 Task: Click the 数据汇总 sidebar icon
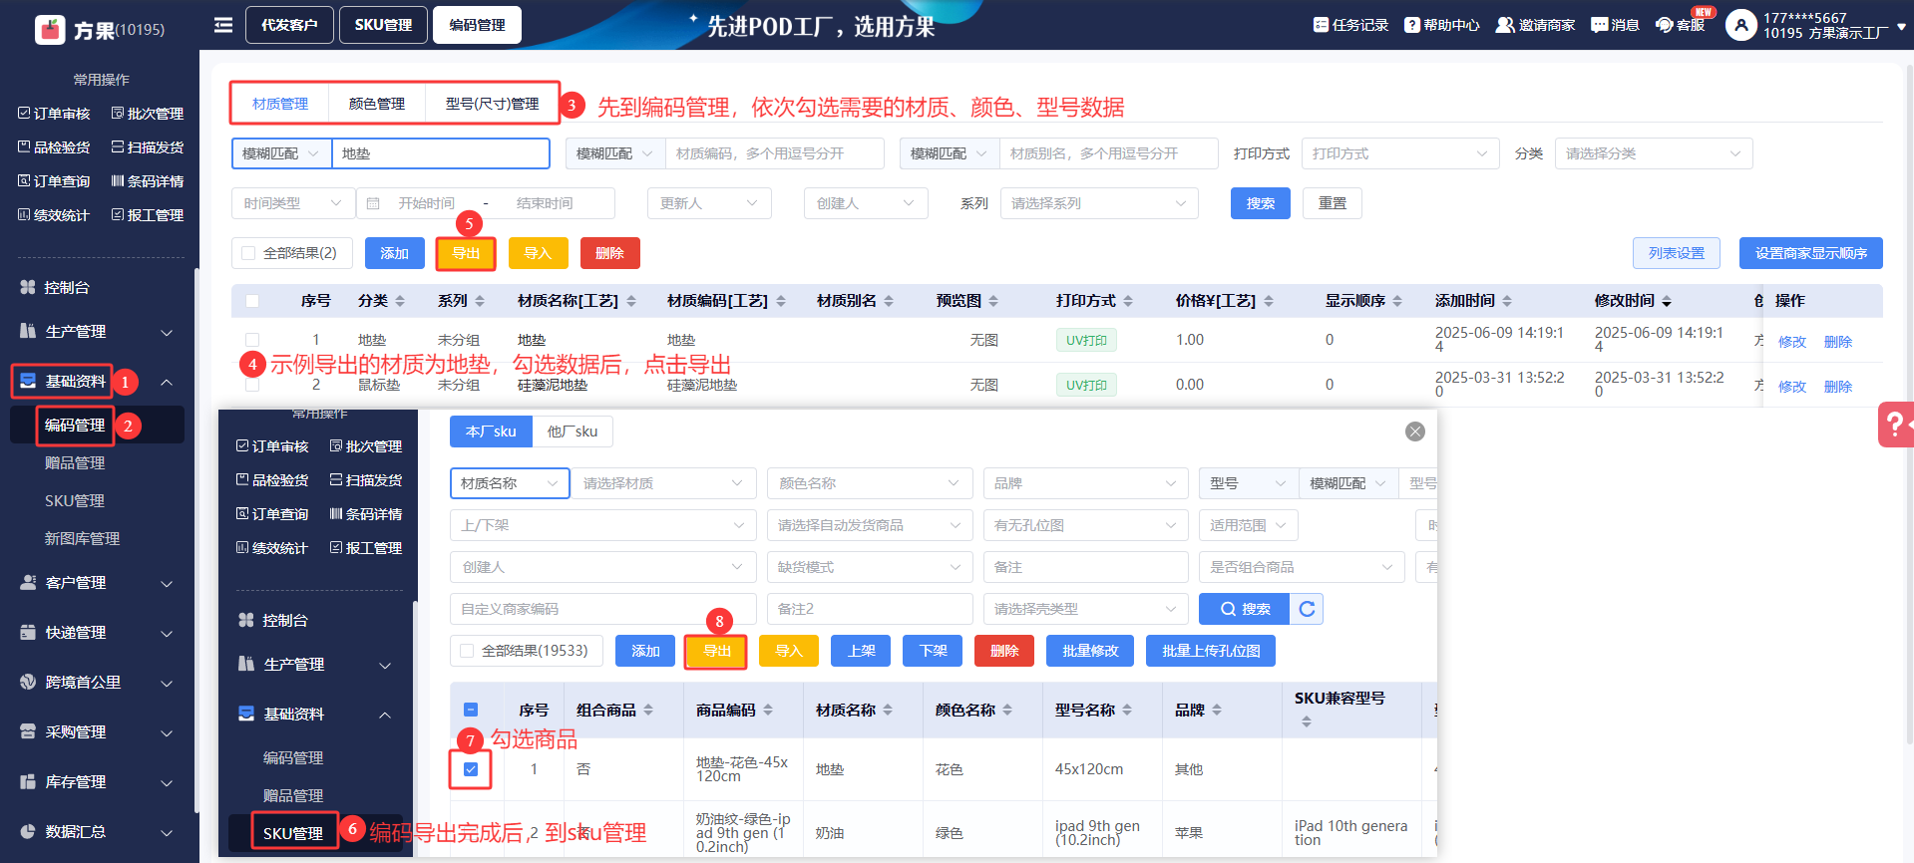[28, 831]
